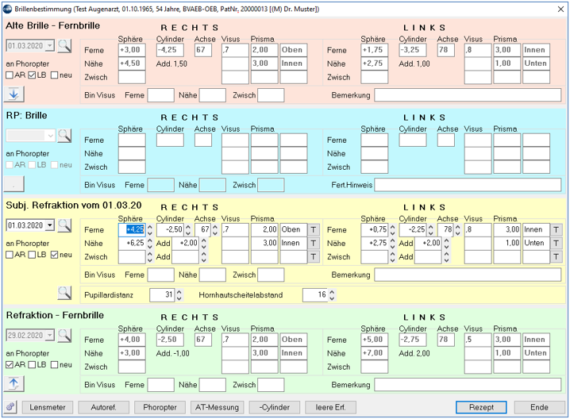Click stepper of right Nähe Add +2,00

tap(203, 243)
